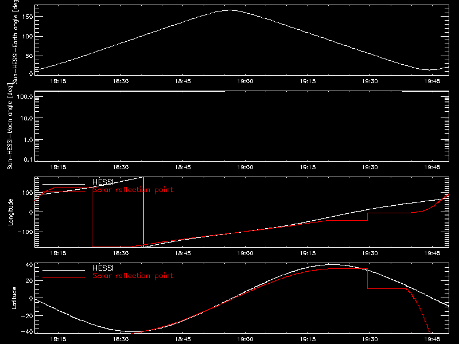Click 19:30 time label under Latitude plot

[369, 339]
